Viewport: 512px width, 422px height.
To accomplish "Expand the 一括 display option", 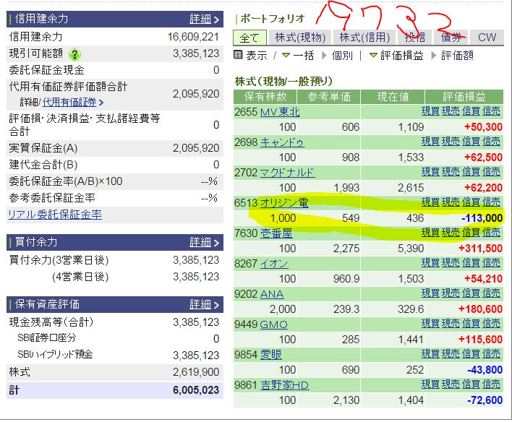I will 298,56.
